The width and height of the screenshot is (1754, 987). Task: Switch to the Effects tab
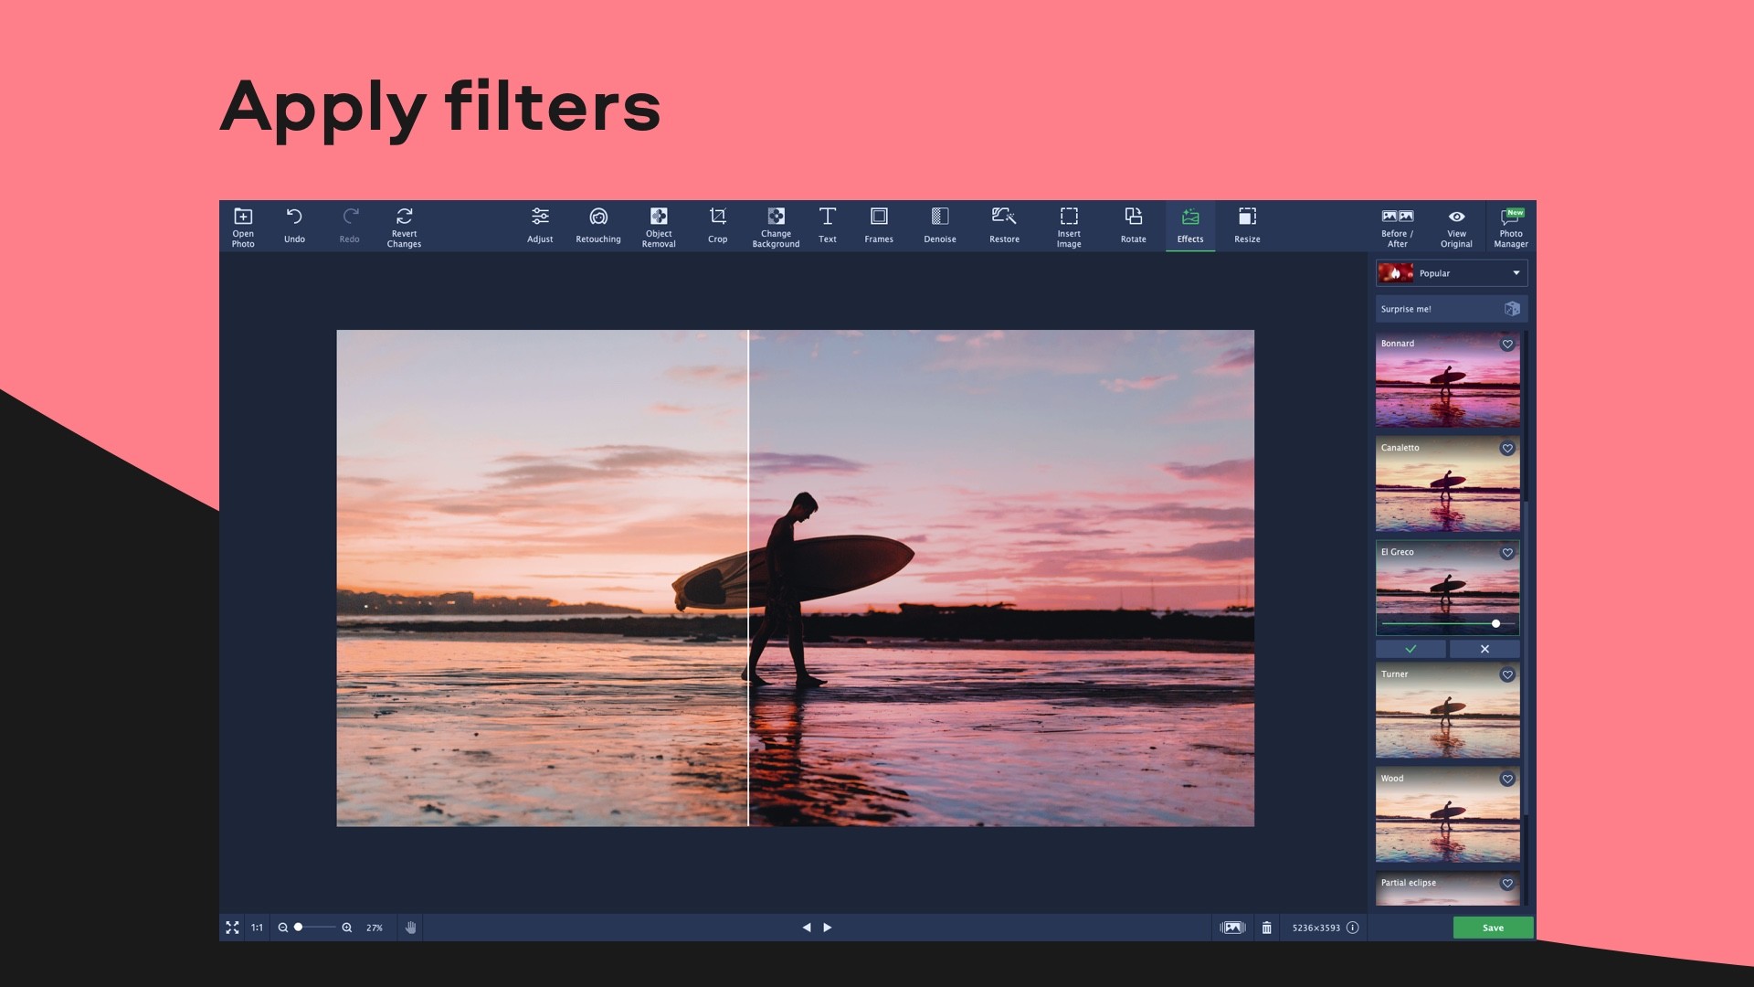click(x=1189, y=226)
